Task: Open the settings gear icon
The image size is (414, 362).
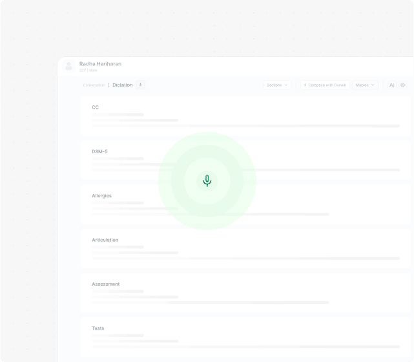Action: pos(403,85)
